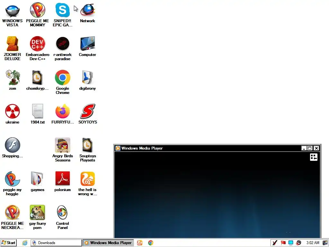The width and height of the screenshot is (329, 247).
Task: Click the 3:02 AM clock
Action: pyautogui.click(x=313, y=243)
